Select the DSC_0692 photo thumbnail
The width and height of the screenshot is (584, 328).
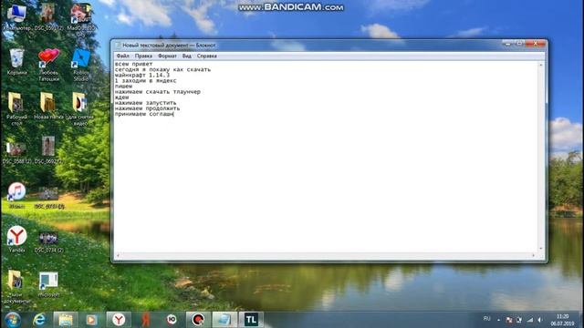[x=48, y=149]
